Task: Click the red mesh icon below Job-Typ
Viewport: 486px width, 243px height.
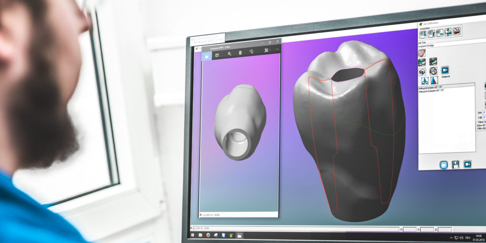Action: click(421, 53)
